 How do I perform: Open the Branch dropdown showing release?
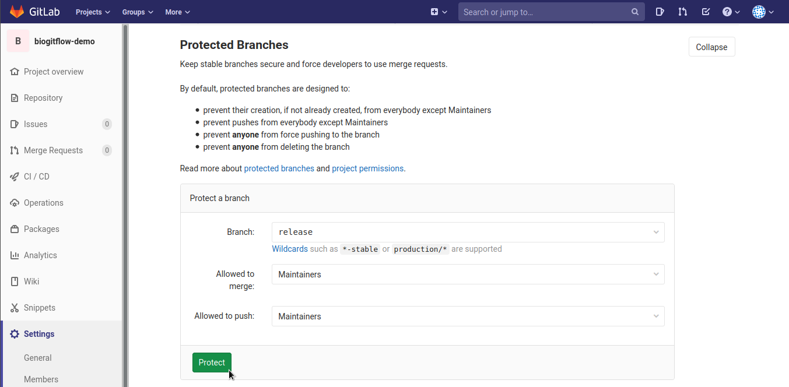click(x=468, y=232)
